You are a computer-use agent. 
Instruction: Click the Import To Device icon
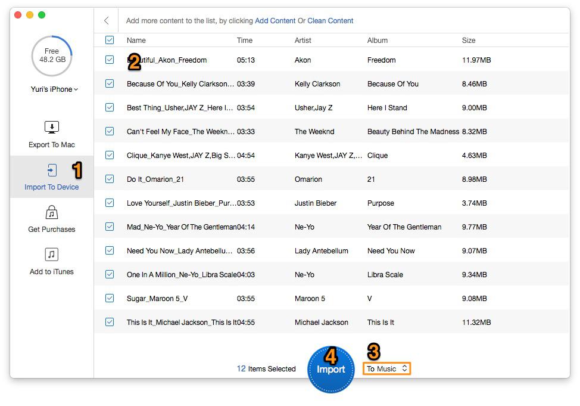point(52,170)
